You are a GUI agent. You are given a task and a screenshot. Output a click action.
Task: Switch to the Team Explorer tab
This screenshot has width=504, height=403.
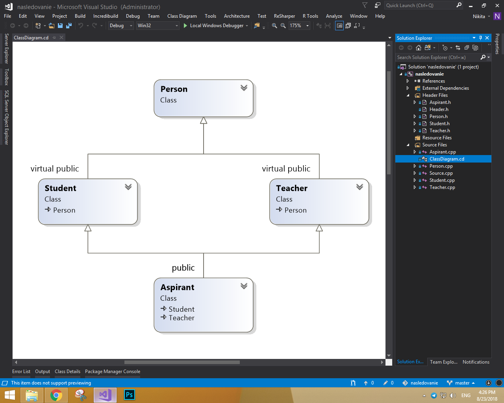[x=444, y=362]
